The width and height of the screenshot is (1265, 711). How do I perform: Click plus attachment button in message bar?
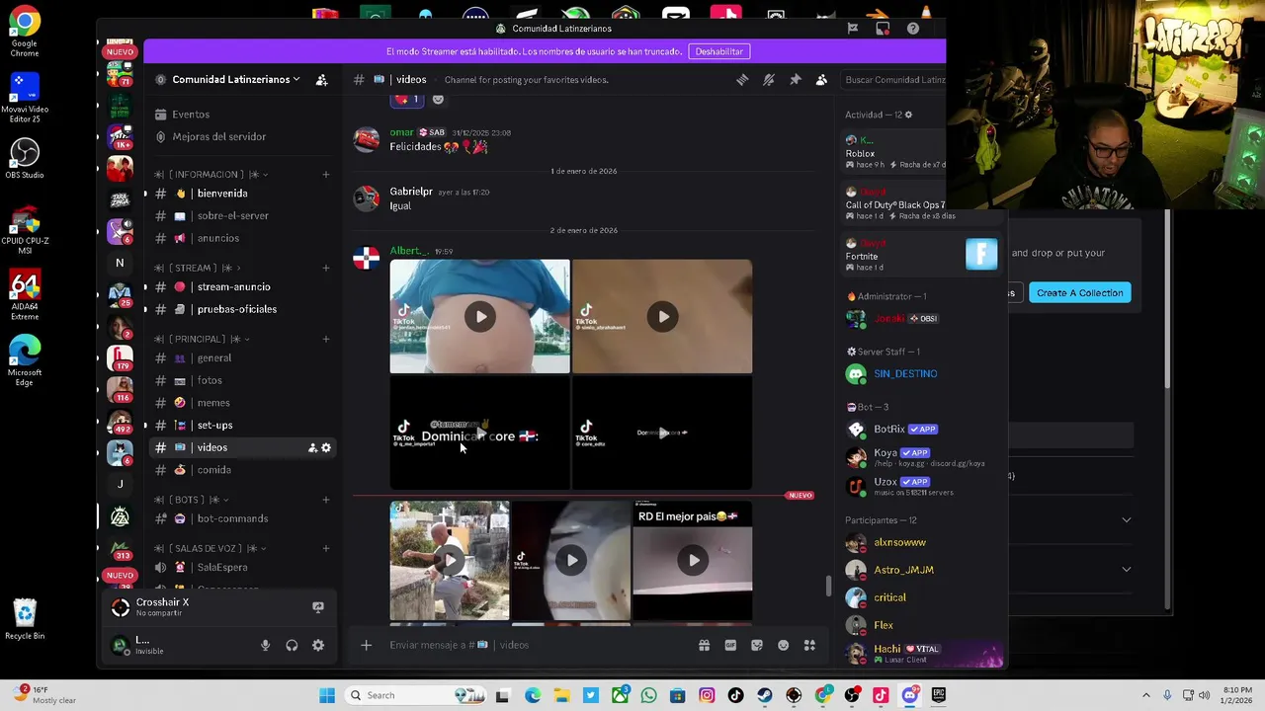click(366, 645)
